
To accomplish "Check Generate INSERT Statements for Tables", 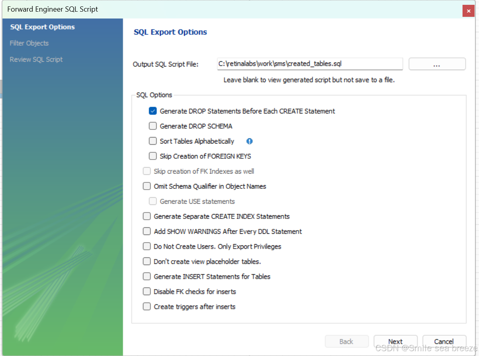I will coord(147,276).
